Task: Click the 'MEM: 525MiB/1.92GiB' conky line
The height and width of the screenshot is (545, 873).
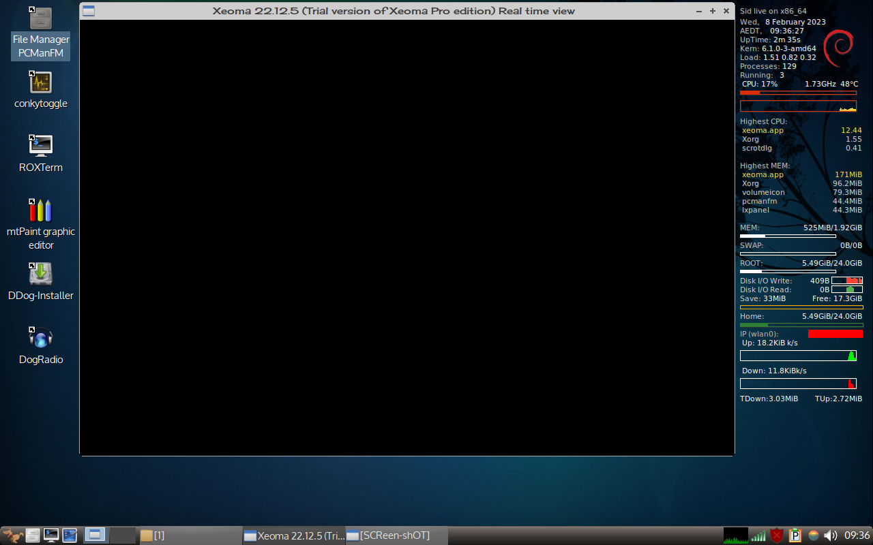Action: [x=801, y=228]
